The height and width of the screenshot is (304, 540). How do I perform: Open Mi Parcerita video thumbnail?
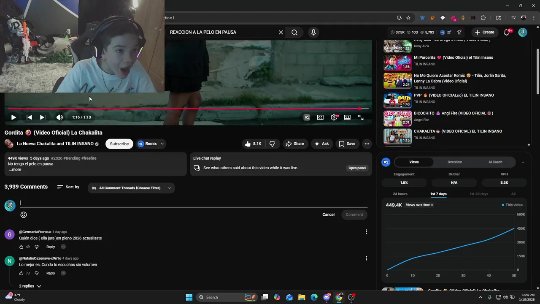pos(397,62)
